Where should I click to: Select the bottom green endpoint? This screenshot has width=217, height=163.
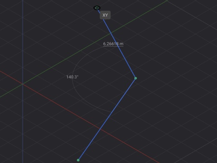tap(78, 160)
